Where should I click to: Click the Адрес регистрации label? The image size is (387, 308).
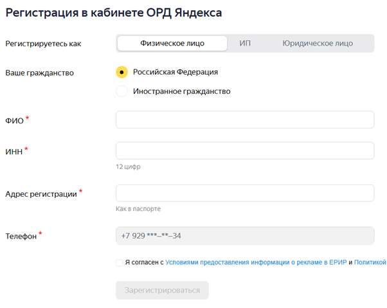click(x=41, y=194)
